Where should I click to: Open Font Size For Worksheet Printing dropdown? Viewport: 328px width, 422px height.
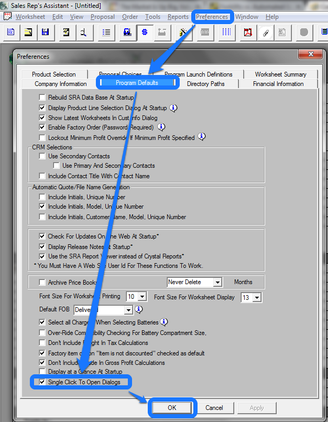[x=143, y=297]
